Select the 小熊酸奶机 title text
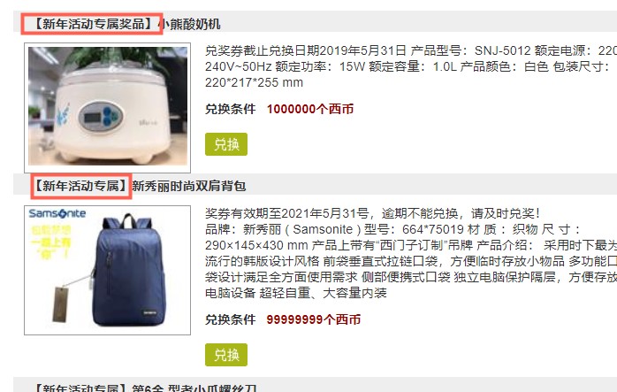 190,24
